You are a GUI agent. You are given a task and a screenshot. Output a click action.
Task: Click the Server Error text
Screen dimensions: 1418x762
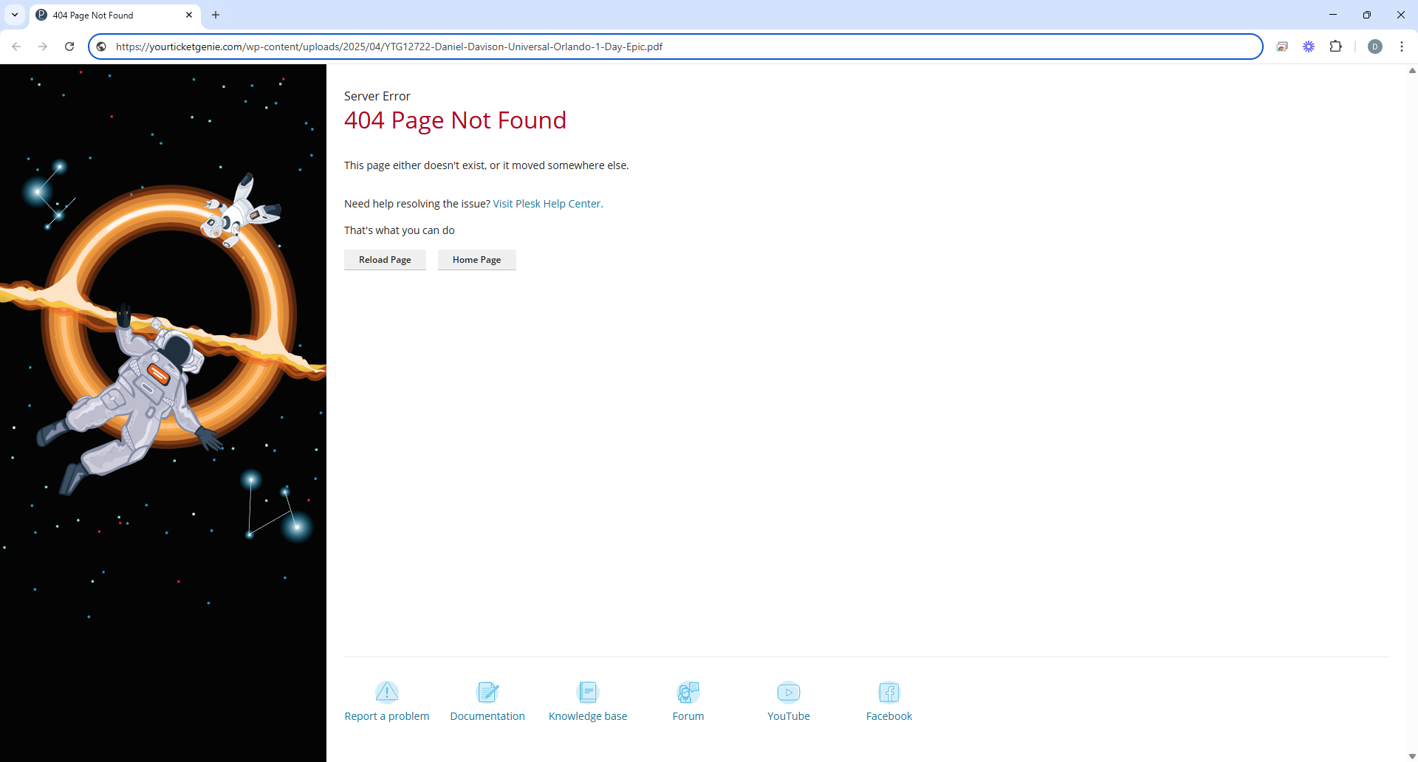pyautogui.click(x=377, y=96)
